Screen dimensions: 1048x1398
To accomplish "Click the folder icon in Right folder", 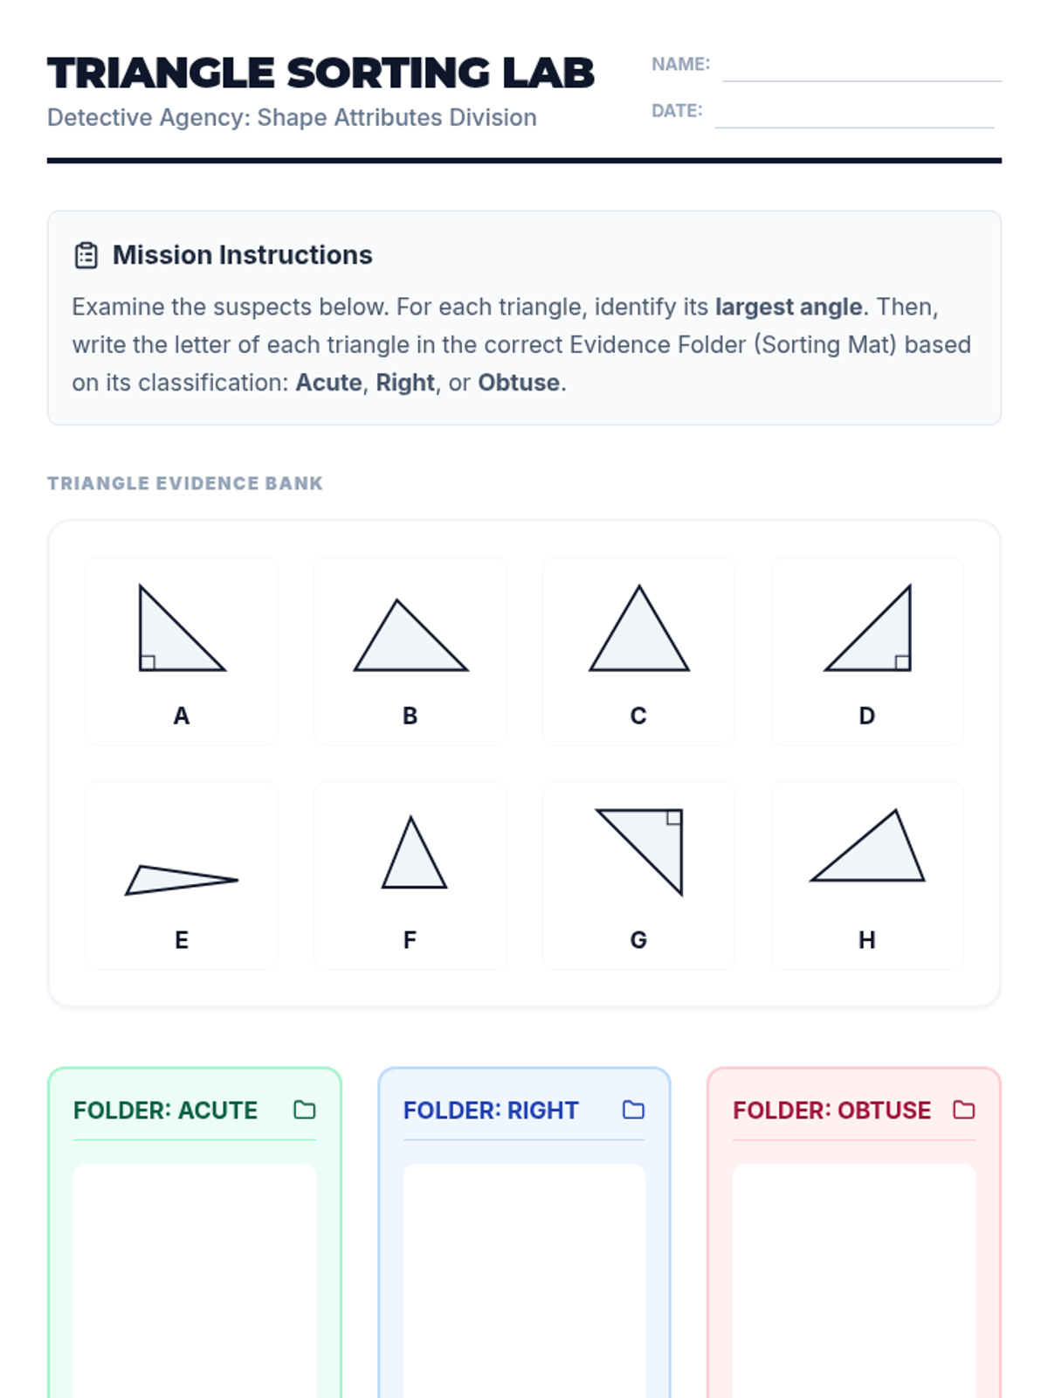I will click(x=633, y=1110).
